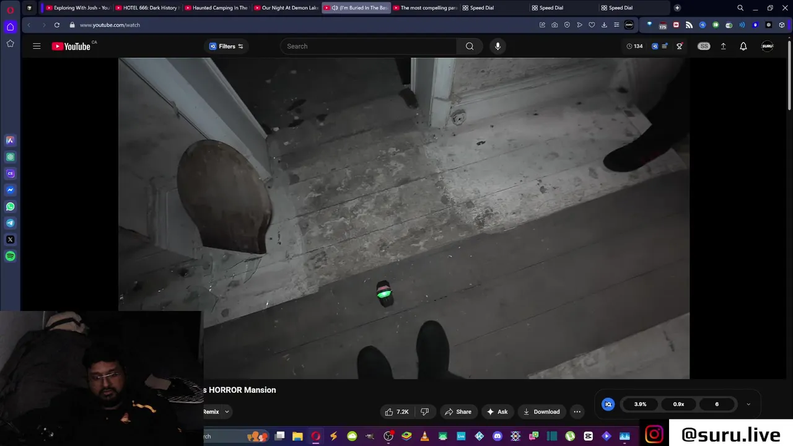793x446 pixels.
Task: Start voice search with microphone
Action: pos(497,46)
